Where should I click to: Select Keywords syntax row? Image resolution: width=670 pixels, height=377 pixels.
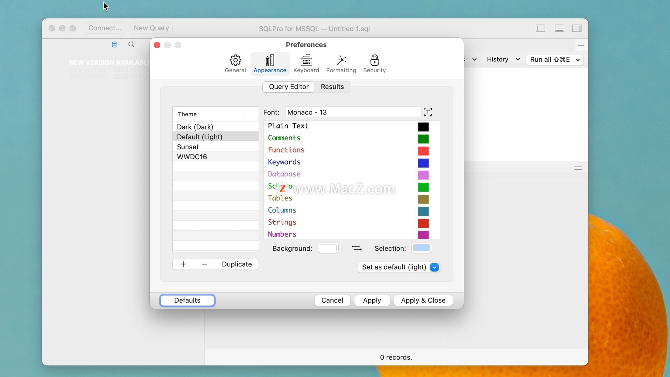point(351,162)
